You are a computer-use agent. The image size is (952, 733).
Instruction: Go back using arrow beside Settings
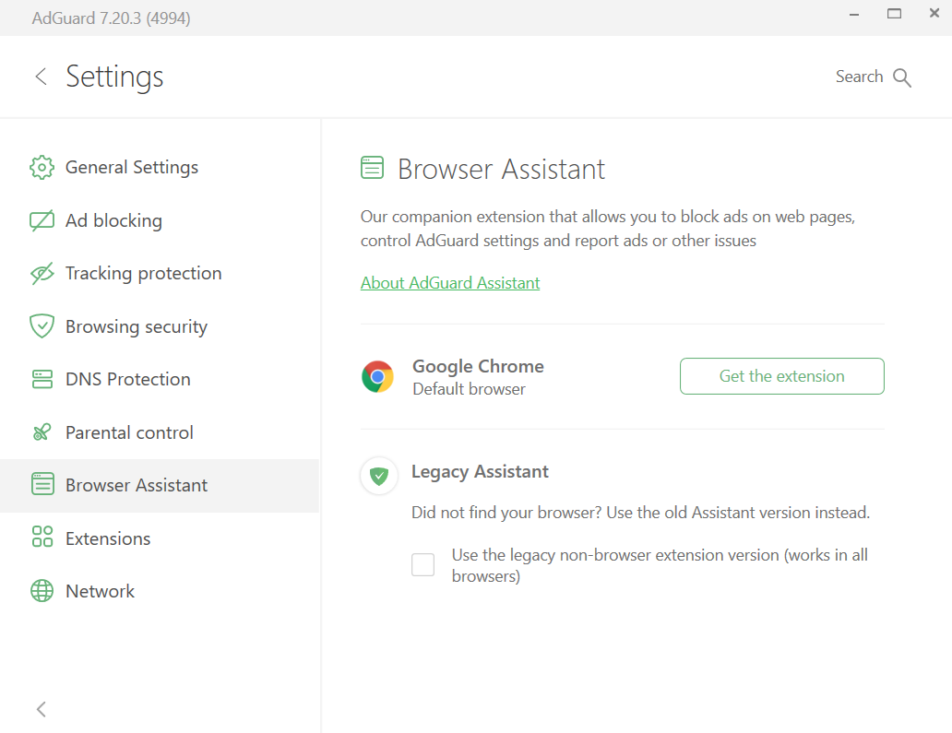(41, 77)
